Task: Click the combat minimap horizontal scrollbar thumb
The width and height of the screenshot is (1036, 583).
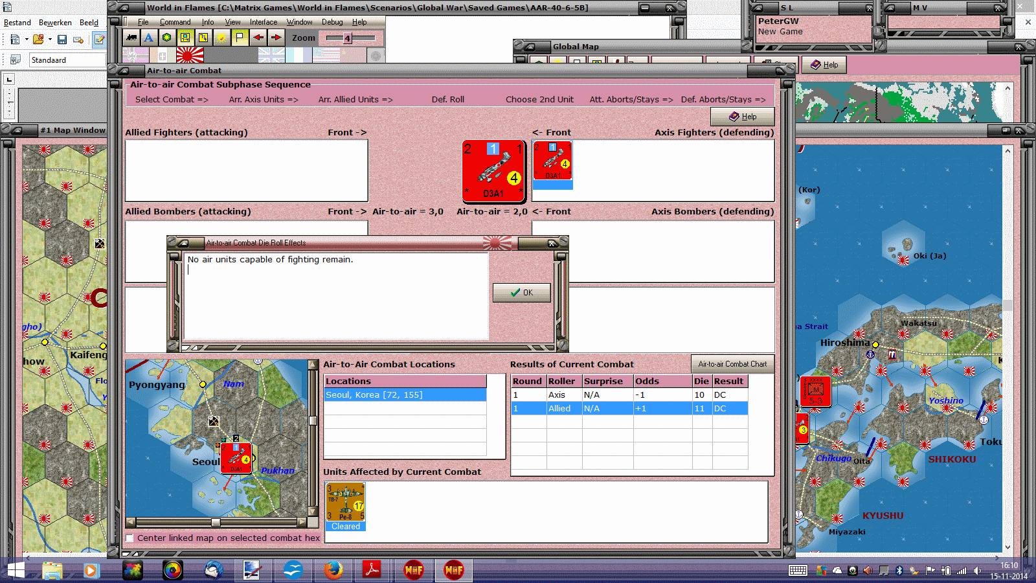Action: (x=216, y=522)
